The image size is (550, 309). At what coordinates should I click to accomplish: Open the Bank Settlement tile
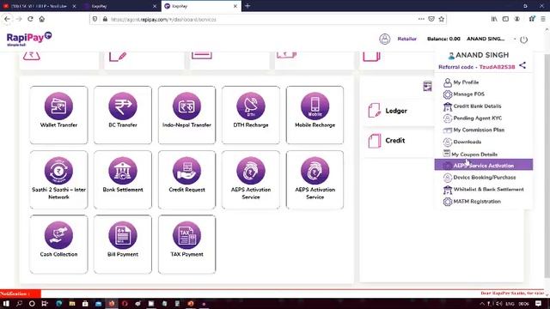point(123,179)
